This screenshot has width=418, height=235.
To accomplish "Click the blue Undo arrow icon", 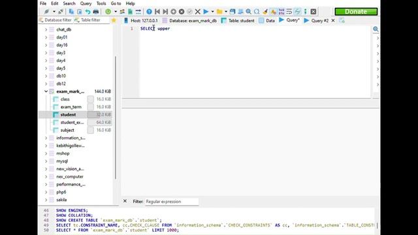I will pos(88,12).
